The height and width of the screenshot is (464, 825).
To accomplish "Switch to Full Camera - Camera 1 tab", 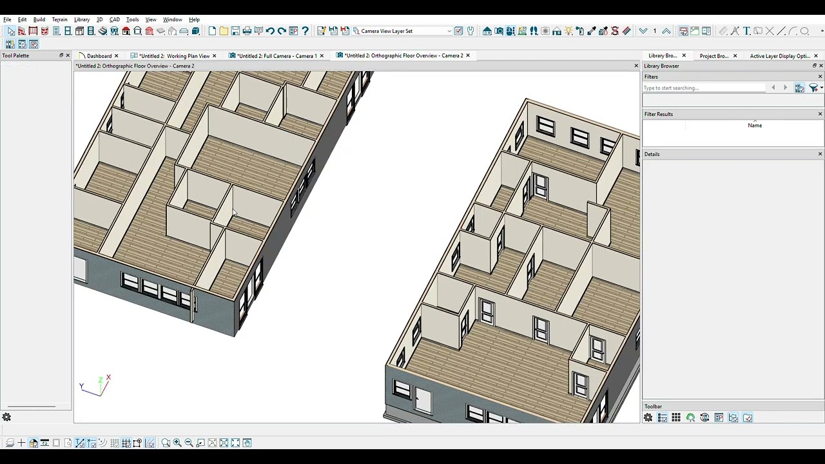I will tap(277, 56).
